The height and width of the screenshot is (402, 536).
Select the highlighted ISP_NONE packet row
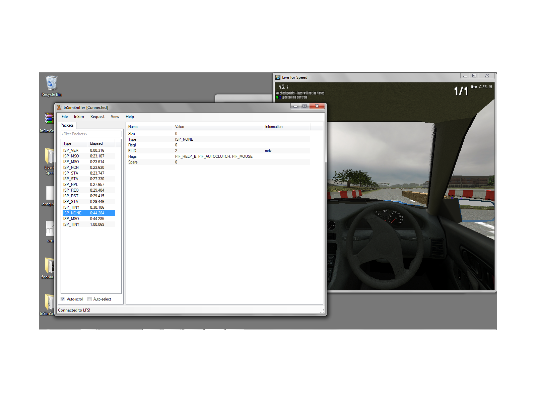click(88, 213)
